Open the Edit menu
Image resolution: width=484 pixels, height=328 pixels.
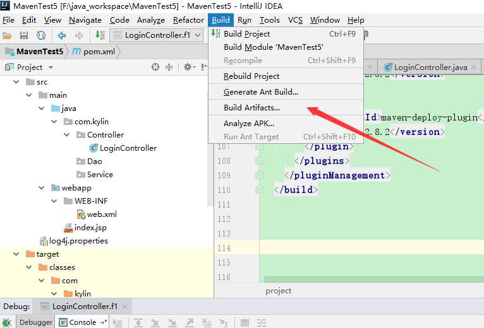point(29,20)
